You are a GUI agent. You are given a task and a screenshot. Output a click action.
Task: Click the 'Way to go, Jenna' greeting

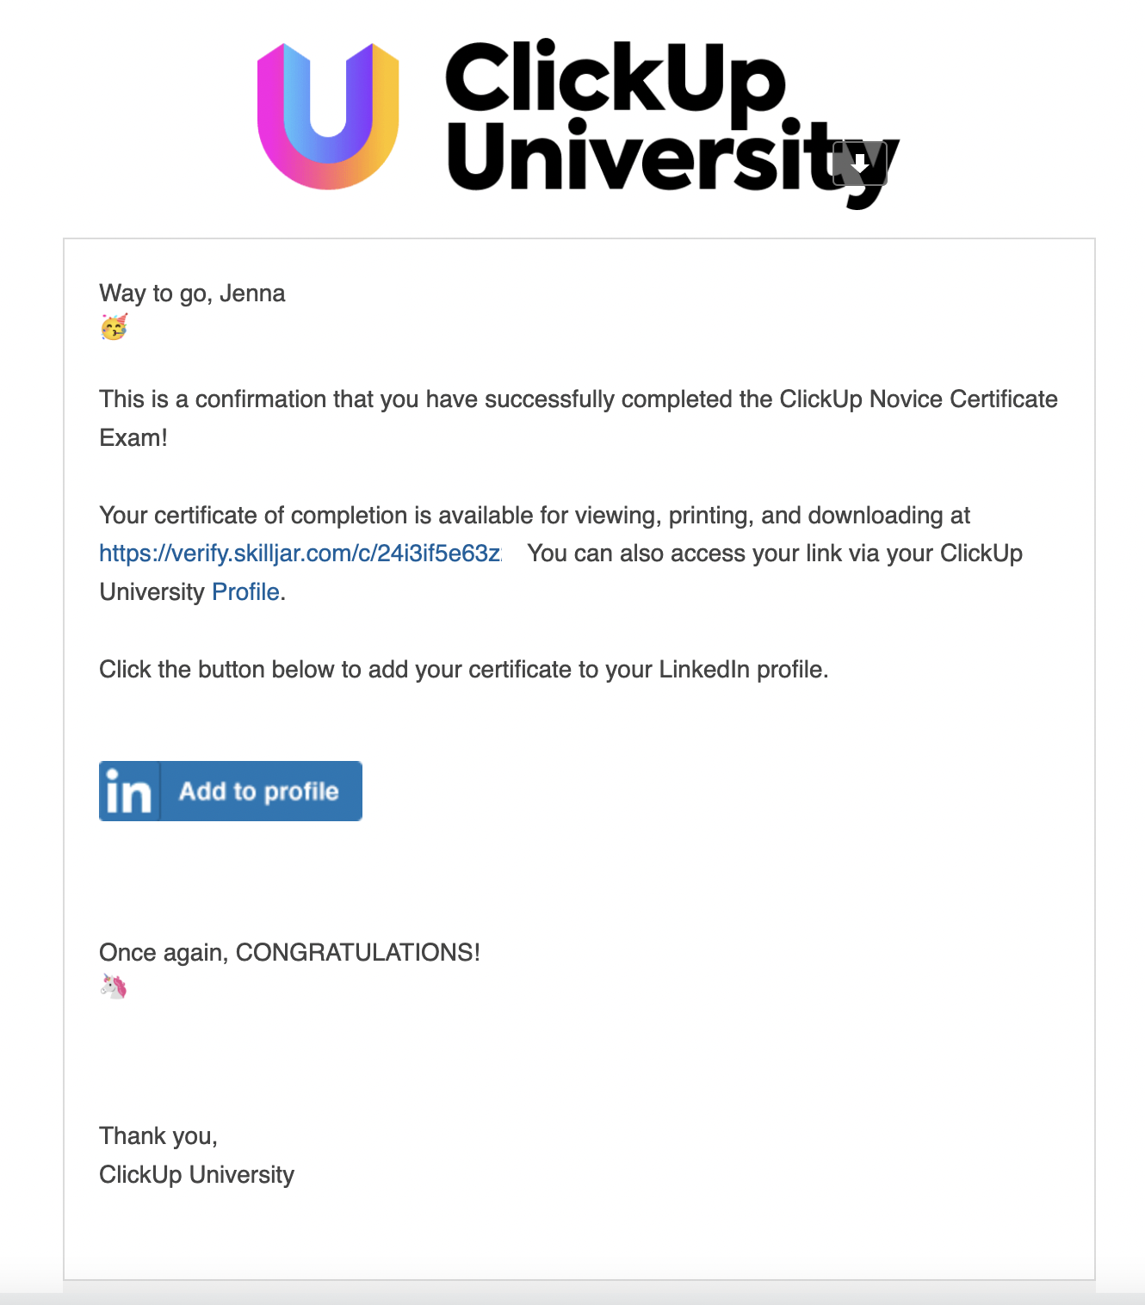point(192,294)
